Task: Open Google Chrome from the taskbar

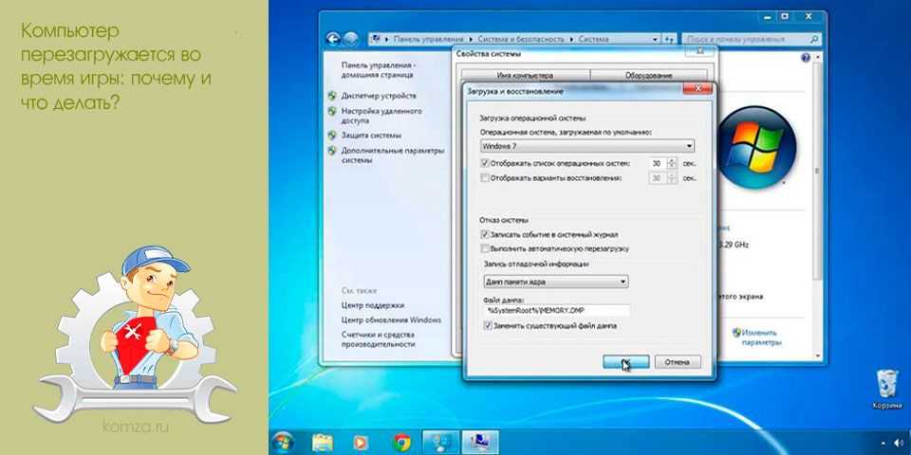Action: pyautogui.click(x=400, y=443)
